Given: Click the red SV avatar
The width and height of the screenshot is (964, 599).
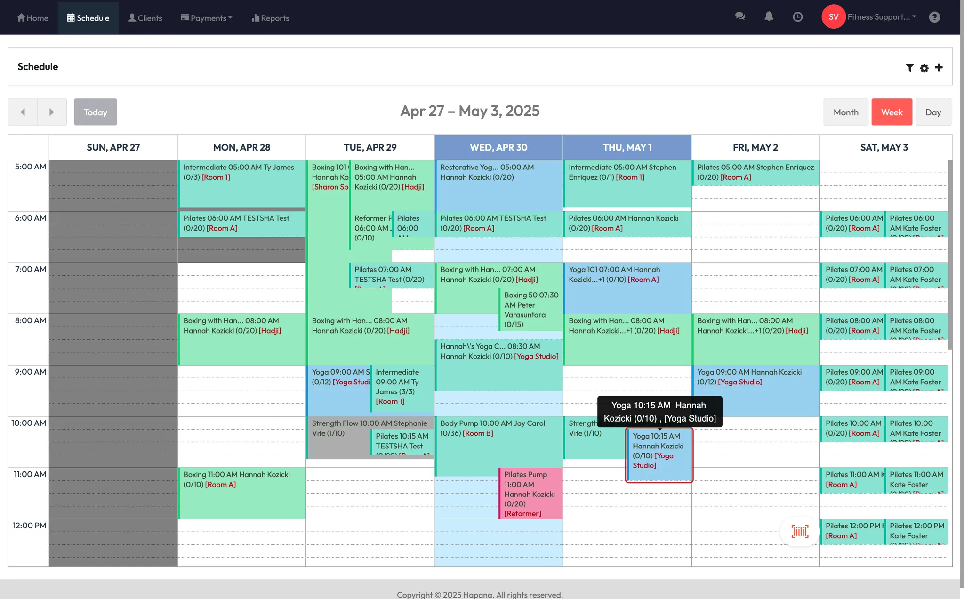Looking at the screenshot, I should [x=833, y=17].
